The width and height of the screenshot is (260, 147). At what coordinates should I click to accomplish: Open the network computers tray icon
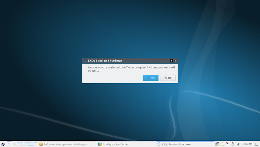(x=217, y=144)
